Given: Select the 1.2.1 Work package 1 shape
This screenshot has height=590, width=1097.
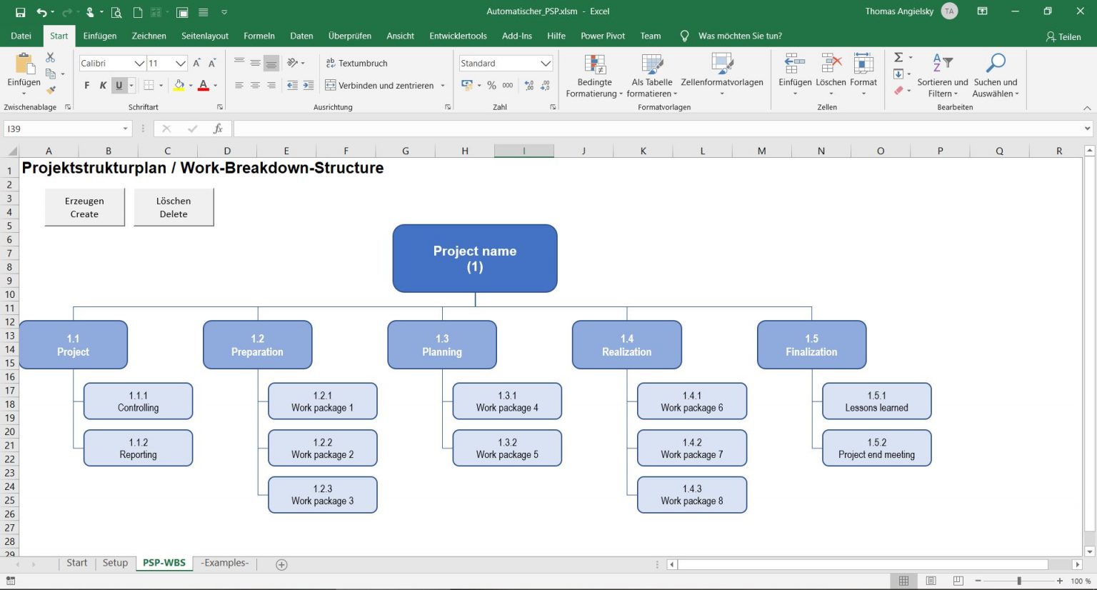Looking at the screenshot, I should tap(322, 401).
